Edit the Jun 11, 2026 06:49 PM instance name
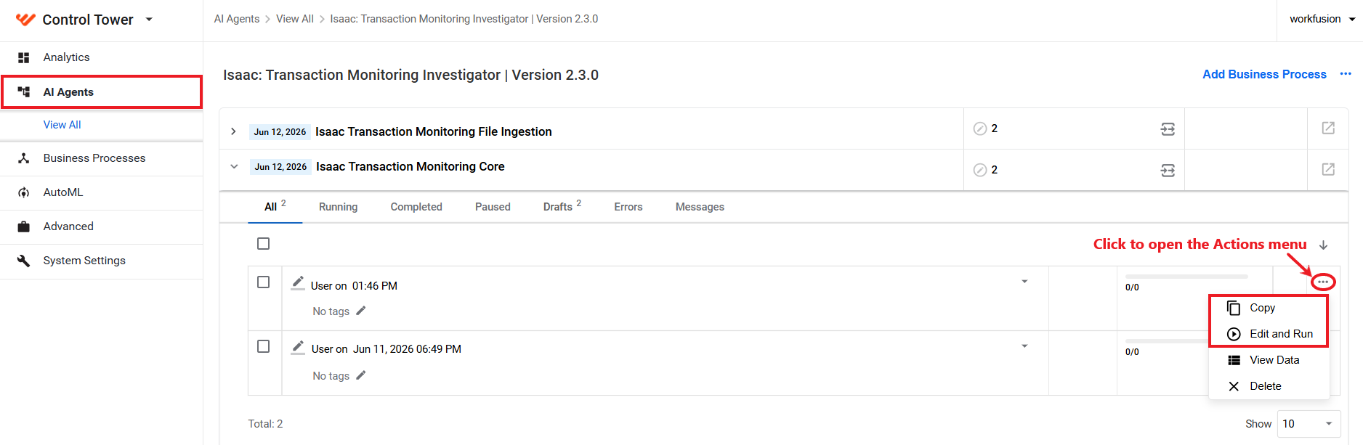Image resolution: width=1363 pixels, height=445 pixels. tap(298, 348)
